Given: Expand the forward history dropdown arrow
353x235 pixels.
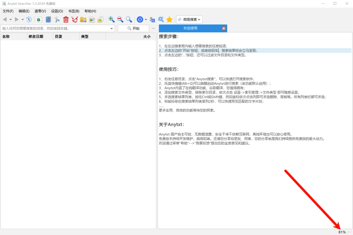Looking at the screenshot, I should point(23,20).
